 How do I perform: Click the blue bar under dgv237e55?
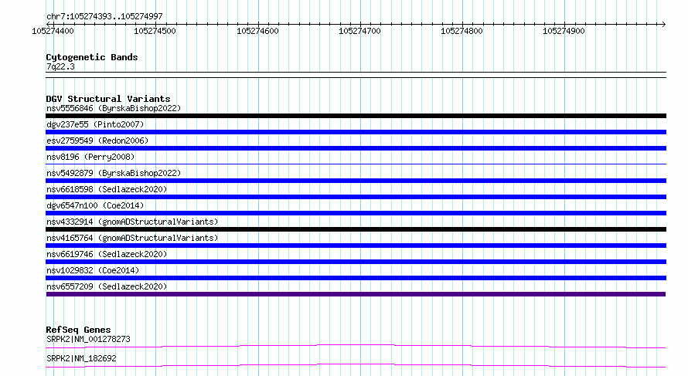click(x=356, y=132)
